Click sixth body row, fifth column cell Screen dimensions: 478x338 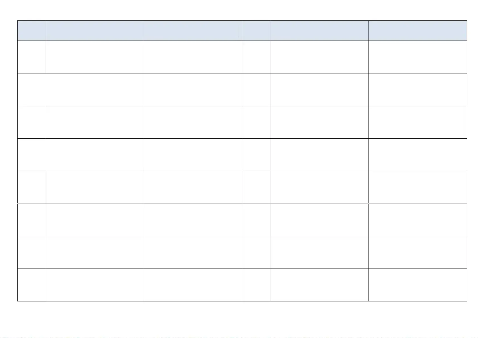click(319, 220)
